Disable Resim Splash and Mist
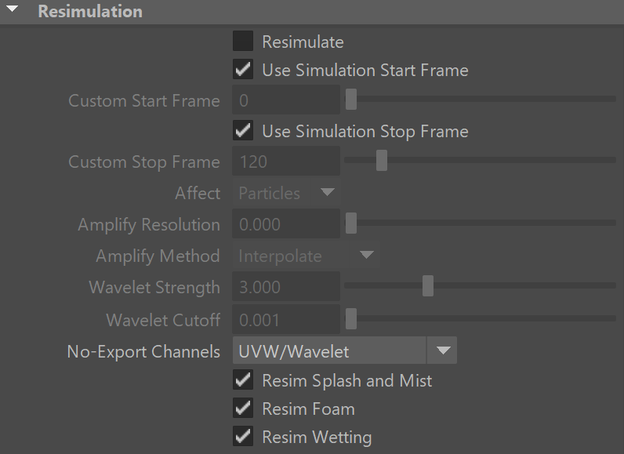 coord(243,380)
